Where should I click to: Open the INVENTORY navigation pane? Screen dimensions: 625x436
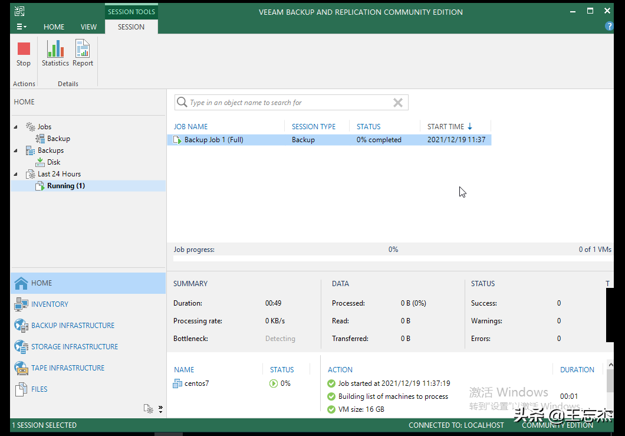88,304
